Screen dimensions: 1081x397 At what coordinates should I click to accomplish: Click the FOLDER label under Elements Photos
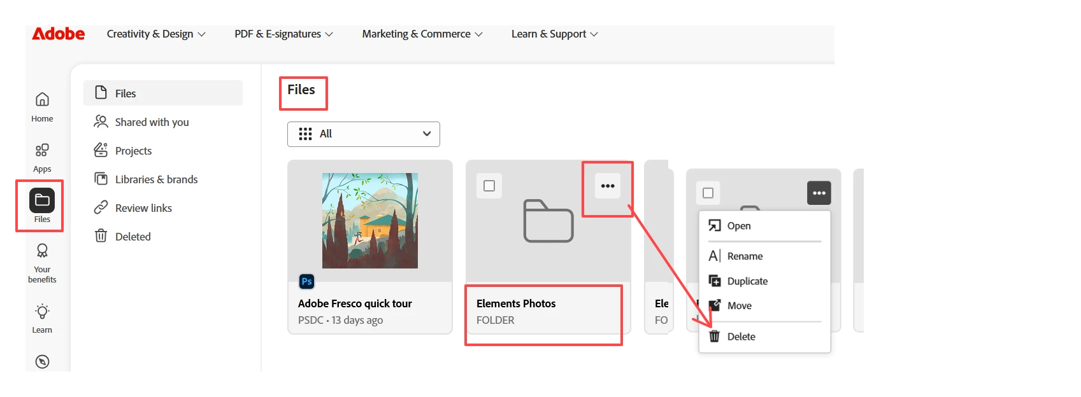(x=495, y=320)
